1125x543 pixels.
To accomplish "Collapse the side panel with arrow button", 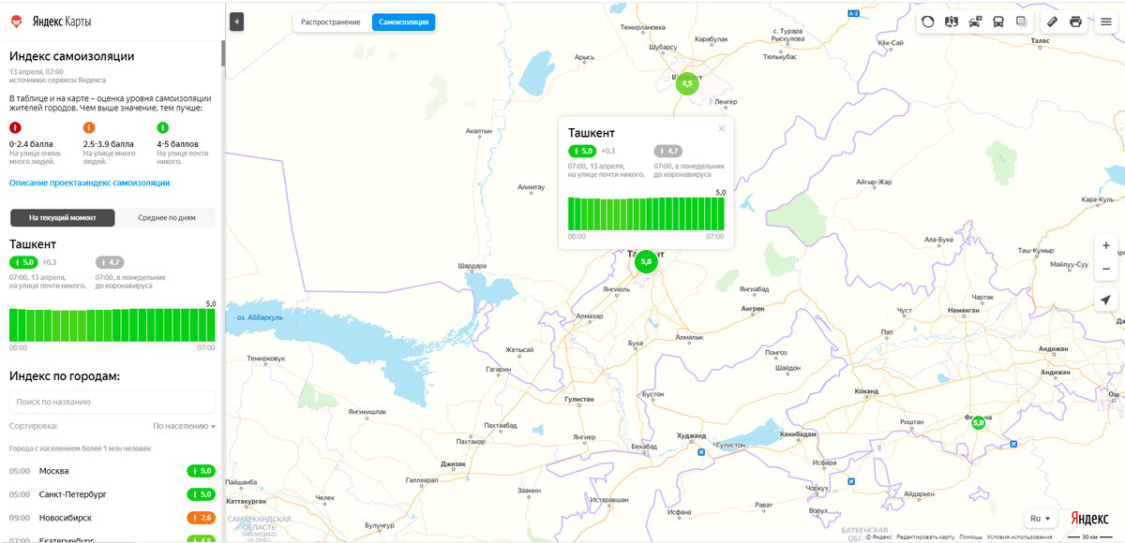I will click(236, 21).
